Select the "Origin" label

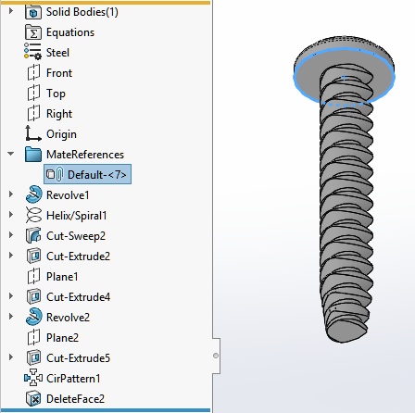61,134
